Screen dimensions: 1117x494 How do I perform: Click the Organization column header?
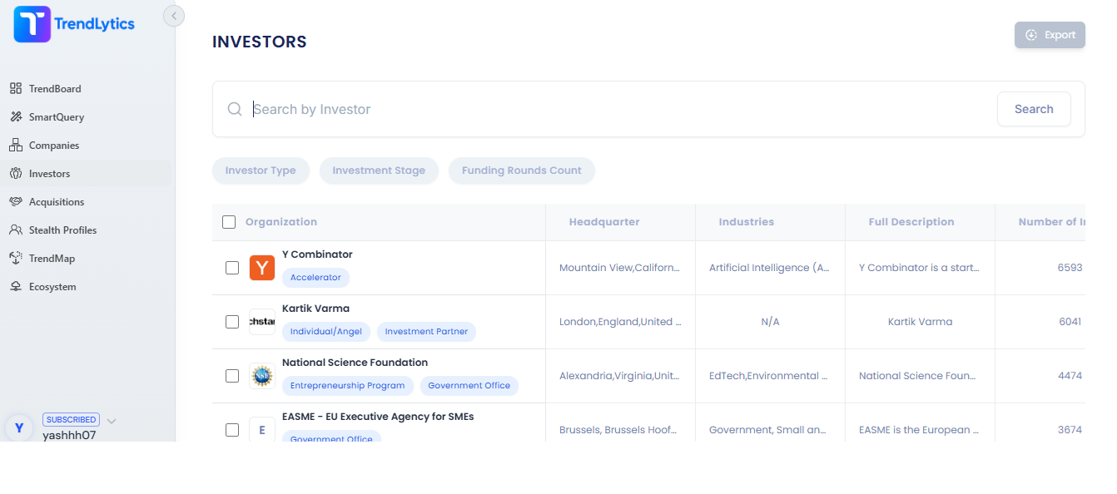click(281, 222)
